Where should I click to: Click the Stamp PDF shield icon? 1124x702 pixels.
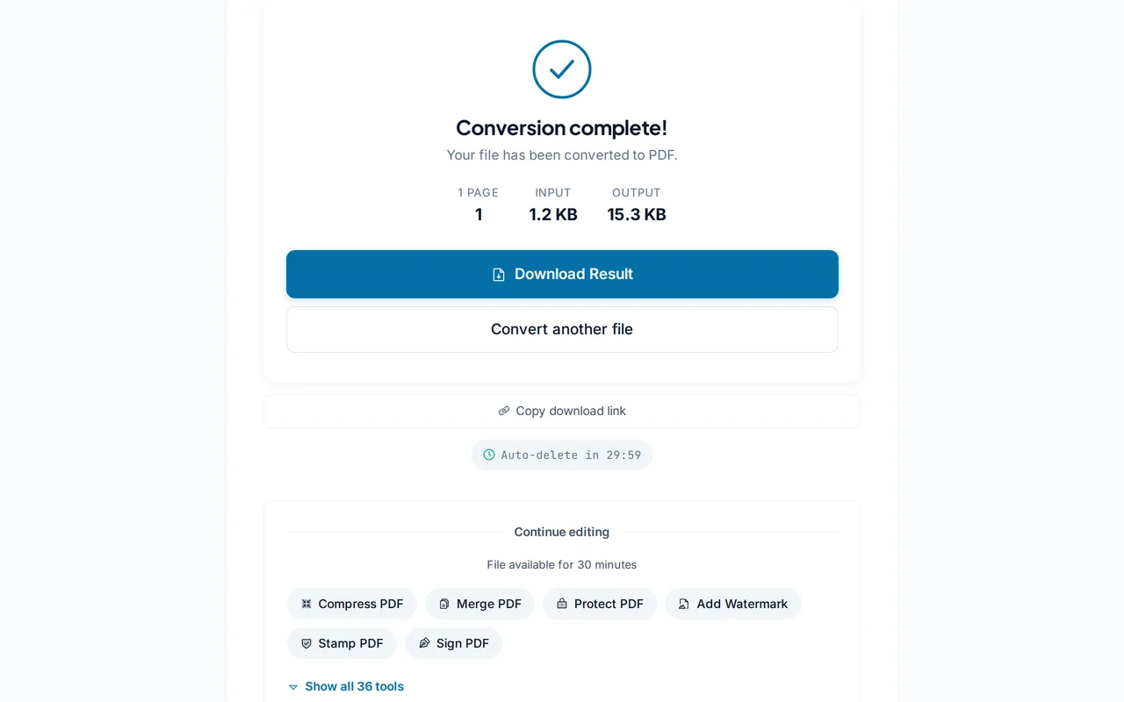pos(306,643)
